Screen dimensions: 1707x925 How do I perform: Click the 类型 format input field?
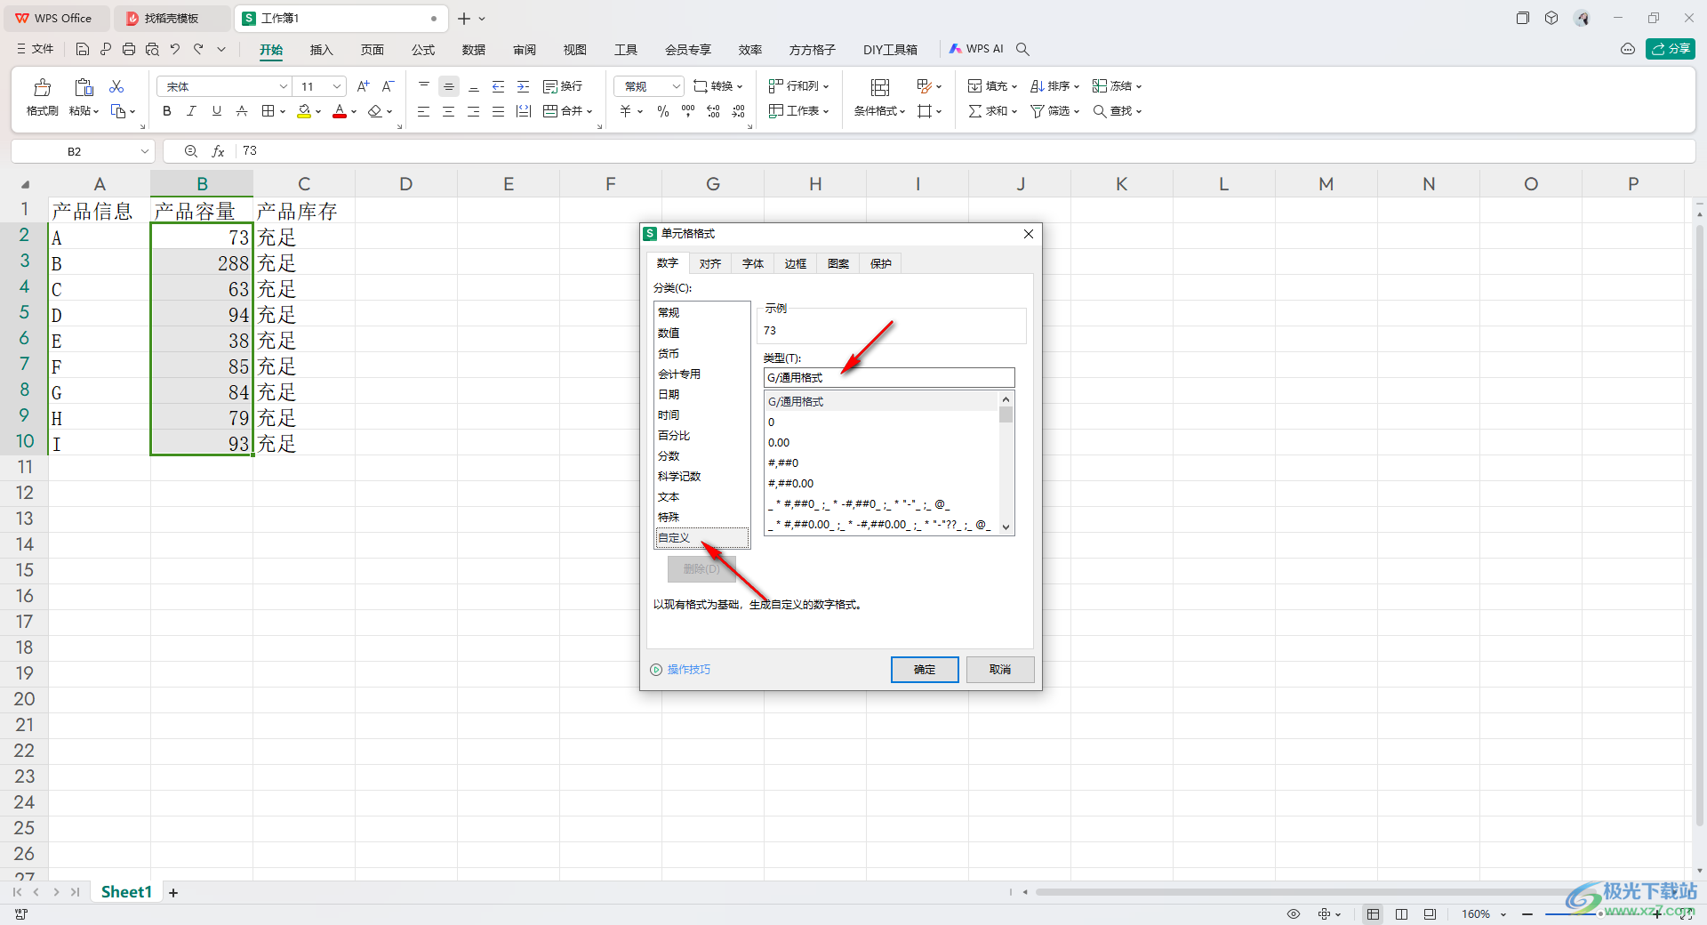(889, 377)
